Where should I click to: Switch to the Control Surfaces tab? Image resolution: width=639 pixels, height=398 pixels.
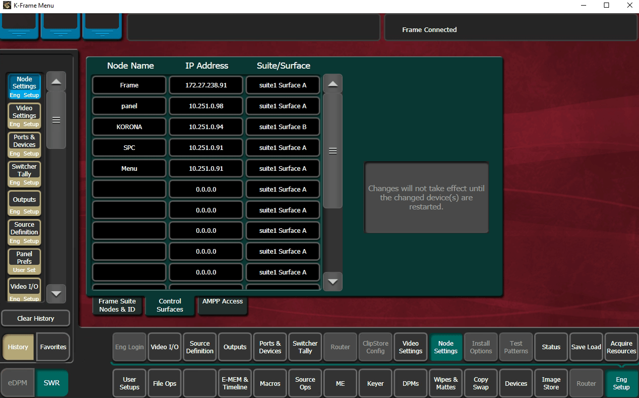(170, 305)
